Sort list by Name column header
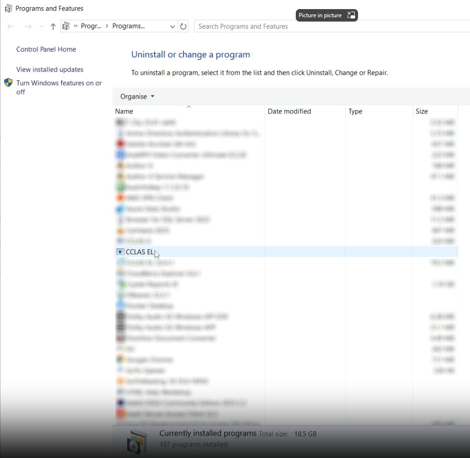The height and width of the screenshot is (458, 470). pyautogui.click(x=124, y=112)
